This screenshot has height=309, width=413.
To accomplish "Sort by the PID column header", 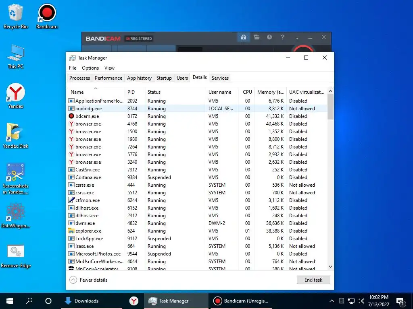I will click(135, 92).
